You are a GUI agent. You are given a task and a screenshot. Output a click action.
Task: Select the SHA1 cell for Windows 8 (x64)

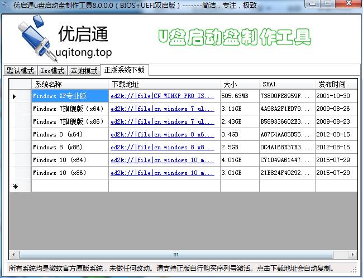tap(285, 134)
